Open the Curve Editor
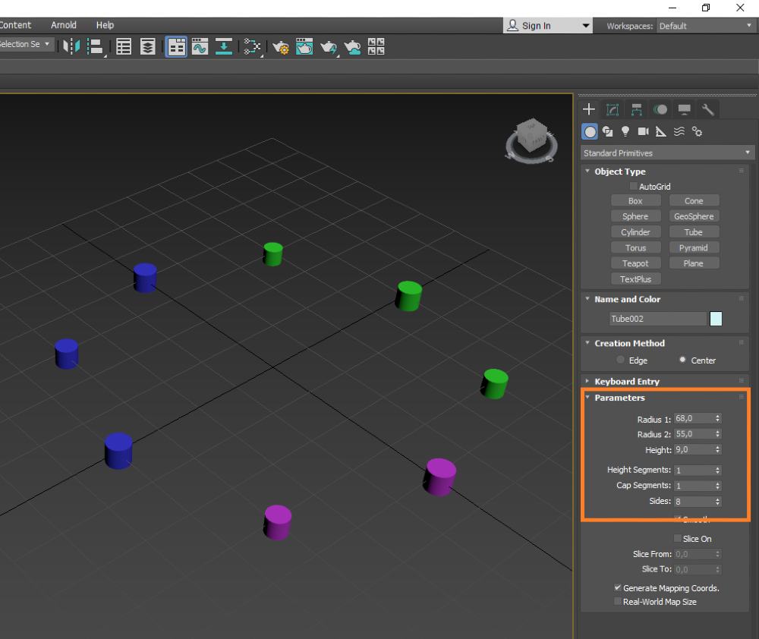This screenshot has width=759, height=639. click(200, 46)
